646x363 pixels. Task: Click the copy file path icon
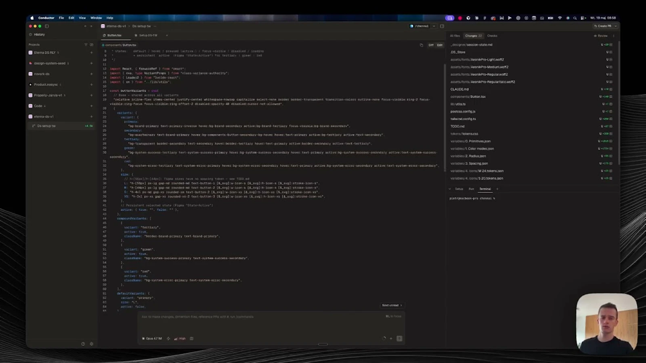point(422,45)
